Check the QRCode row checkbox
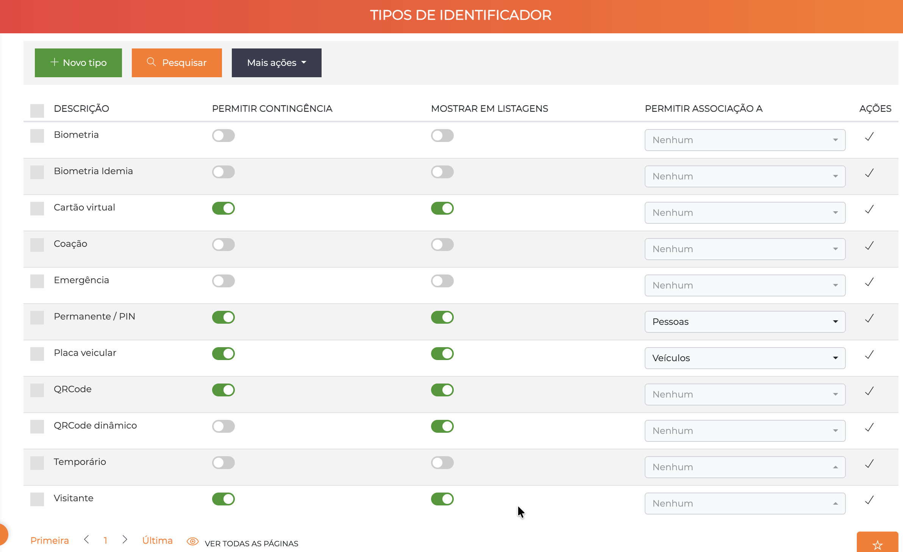The width and height of the screenshot is (903, 552). pos(37,390)
